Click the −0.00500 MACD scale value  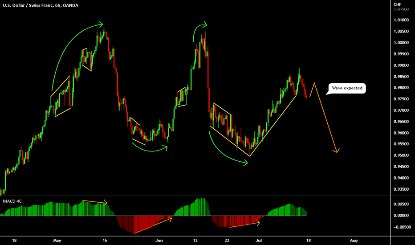tap(402, 227)
